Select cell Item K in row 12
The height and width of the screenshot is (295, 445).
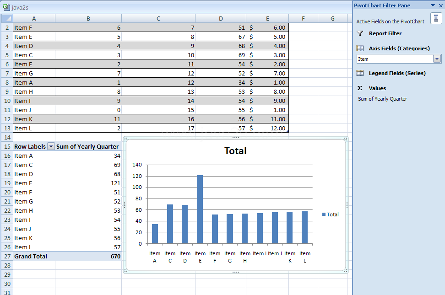tap(34, 119)
